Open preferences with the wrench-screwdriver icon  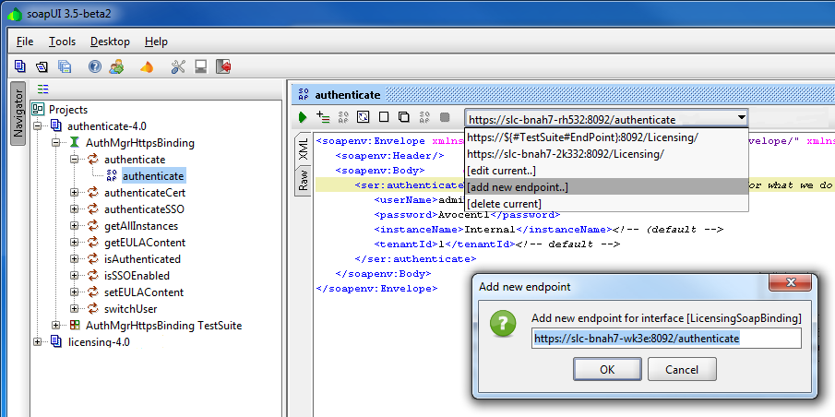[x=178, y=66]
